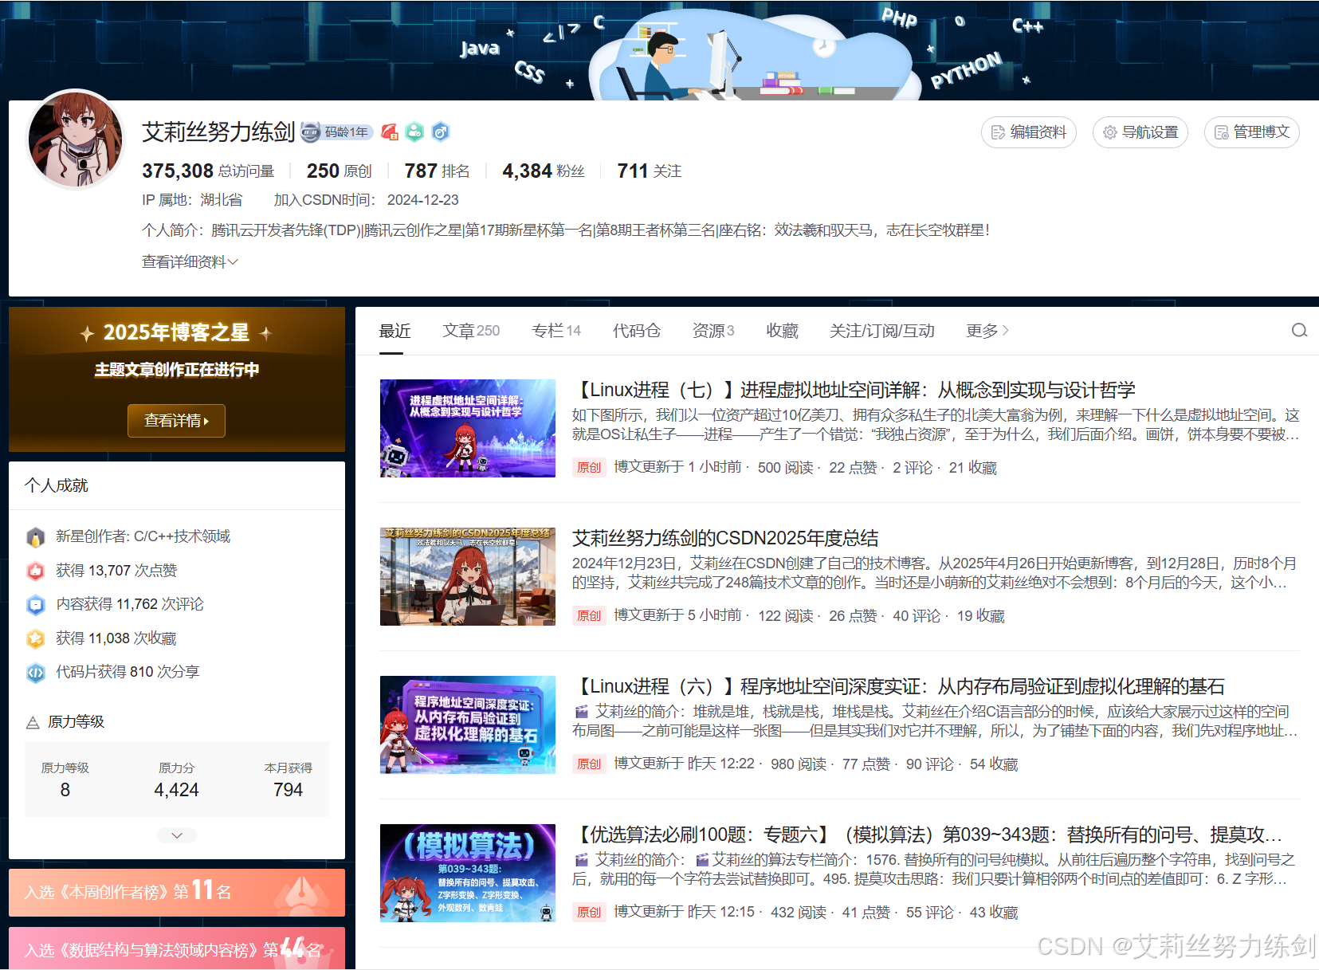Click the 4,384 粉丝 count
The height and width of the screenshot is (970, 1319).
tap(544, 171)
